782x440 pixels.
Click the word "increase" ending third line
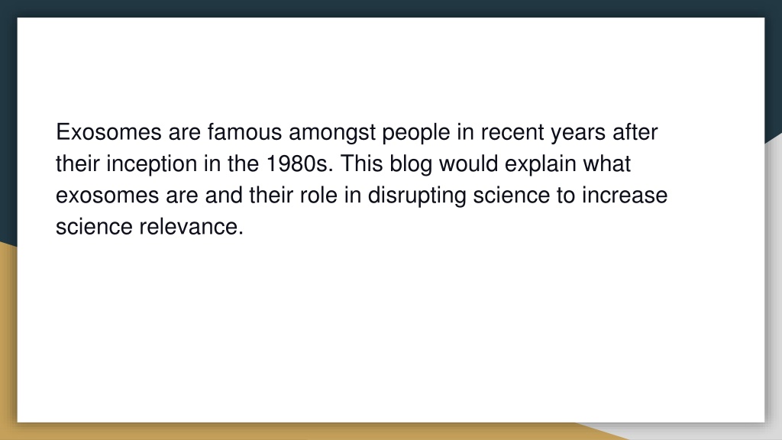point(625,195)
